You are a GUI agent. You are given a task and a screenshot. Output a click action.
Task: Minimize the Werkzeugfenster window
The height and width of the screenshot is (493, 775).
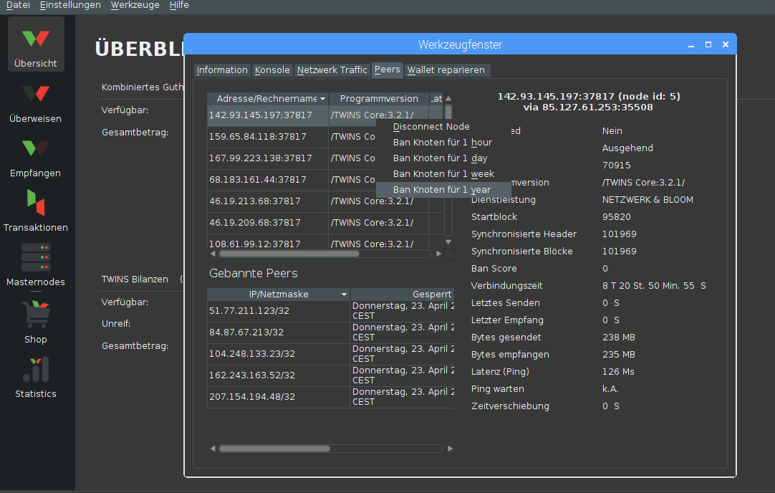tap(691, 44)
